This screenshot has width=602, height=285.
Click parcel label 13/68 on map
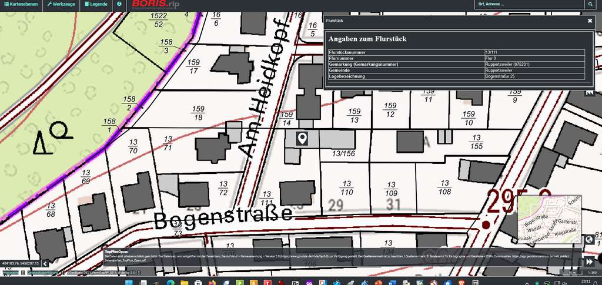tap(51, 209)
